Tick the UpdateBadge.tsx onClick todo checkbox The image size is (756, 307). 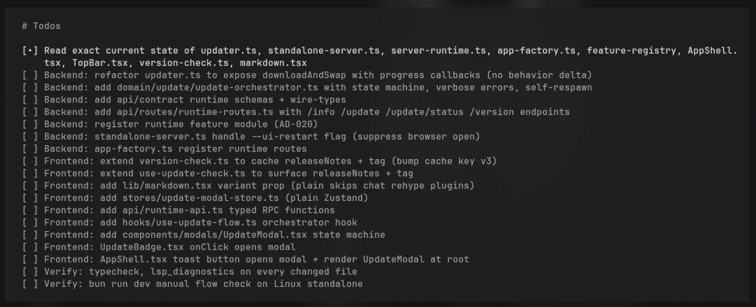[x=30, y=247]
